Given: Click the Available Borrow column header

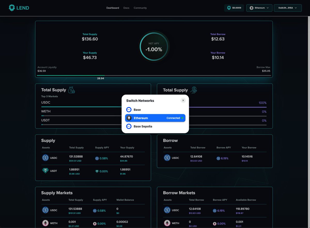Looking at the screenshot, I should pos(246,200).
